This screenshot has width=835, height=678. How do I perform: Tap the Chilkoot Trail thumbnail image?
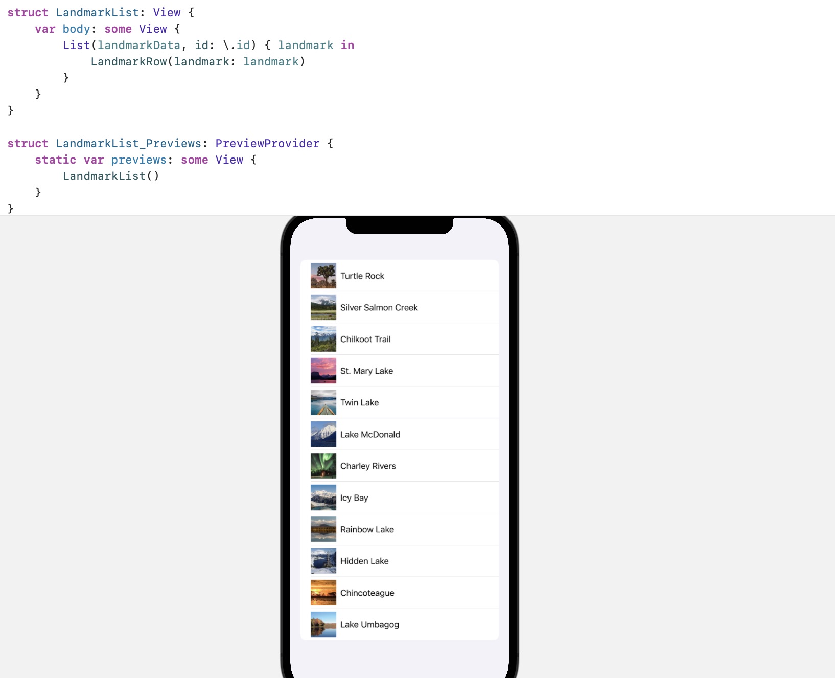(323, 339)
